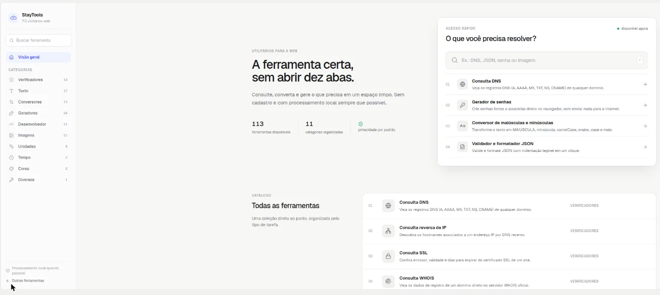Click the slash shortcut badge in search box
The height and width of the screenshot is (295, 660).
pos(640,60)
